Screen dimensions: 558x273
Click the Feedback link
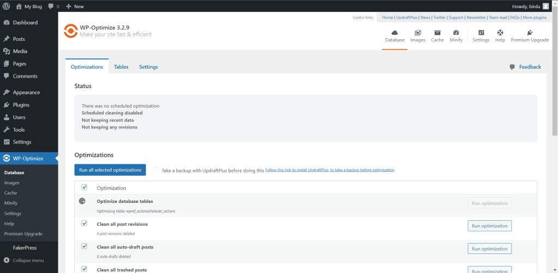(530, 67)
